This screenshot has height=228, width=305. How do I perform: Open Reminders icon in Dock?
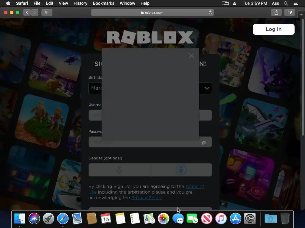[x=135, y=218]
